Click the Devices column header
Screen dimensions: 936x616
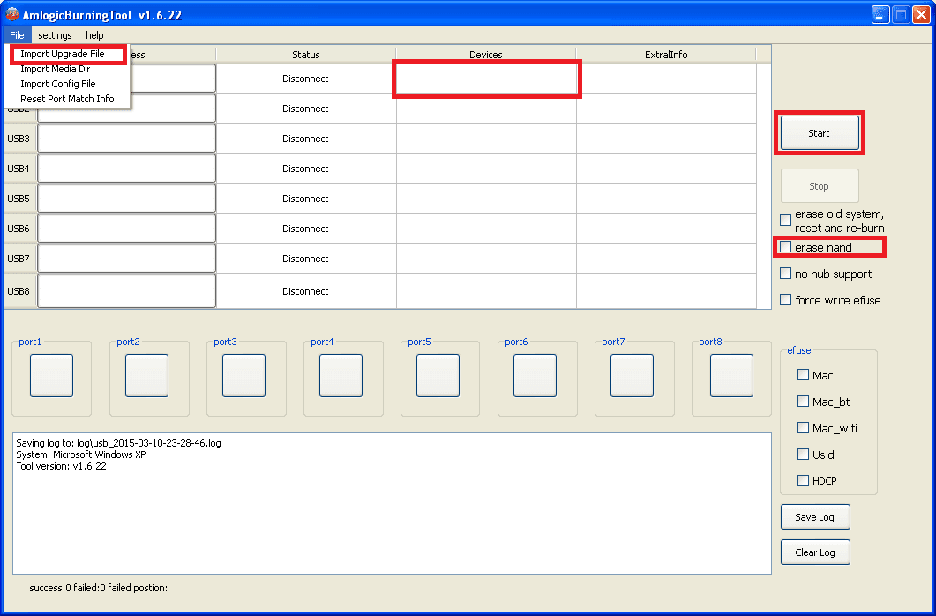pos(486,55)
